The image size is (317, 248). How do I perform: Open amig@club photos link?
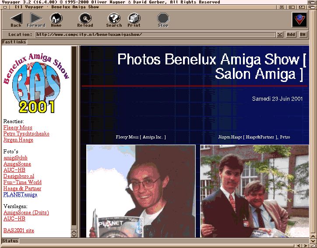click(x=15, y=158)
